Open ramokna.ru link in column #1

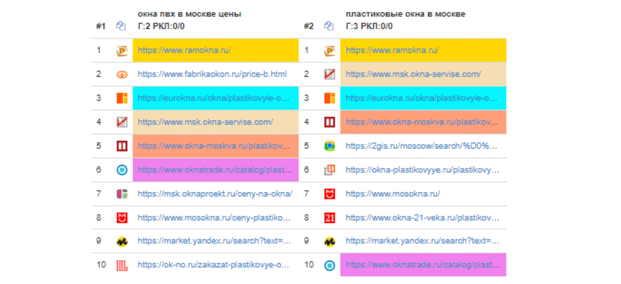[x=184, y=50]
